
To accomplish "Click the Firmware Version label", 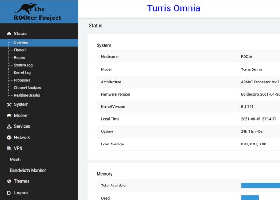I will coord(116,94).
